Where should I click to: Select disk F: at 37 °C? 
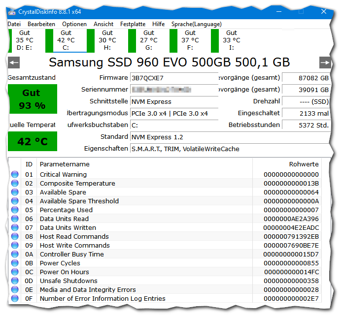[190, 40]
